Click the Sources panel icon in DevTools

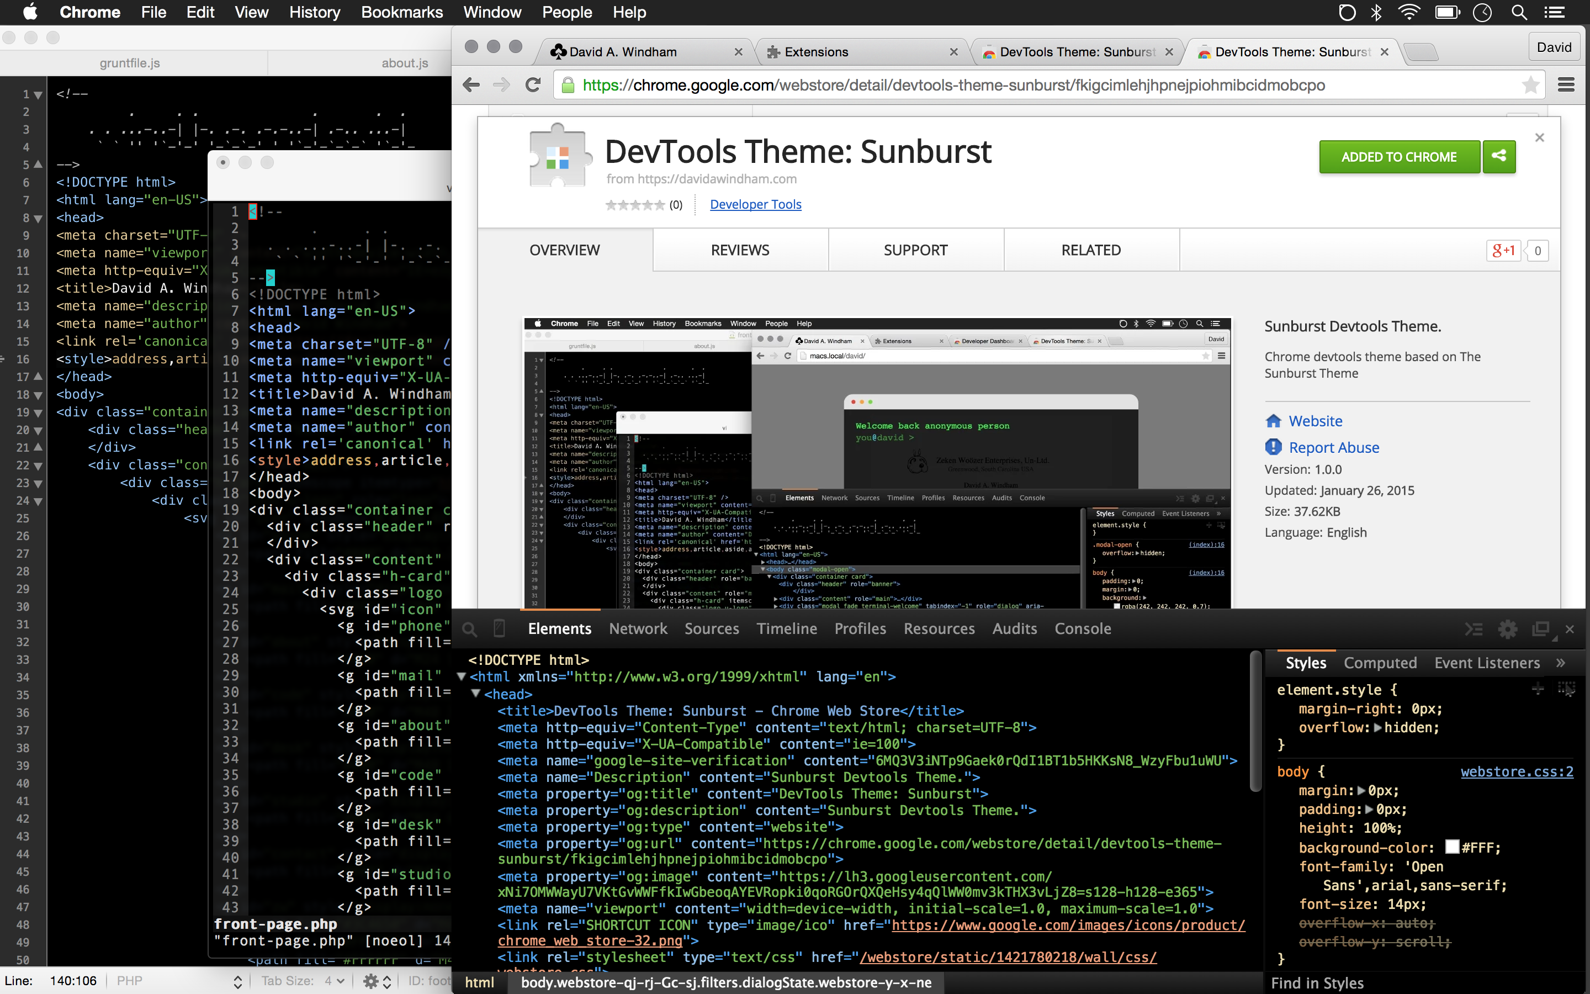[711, 627]
